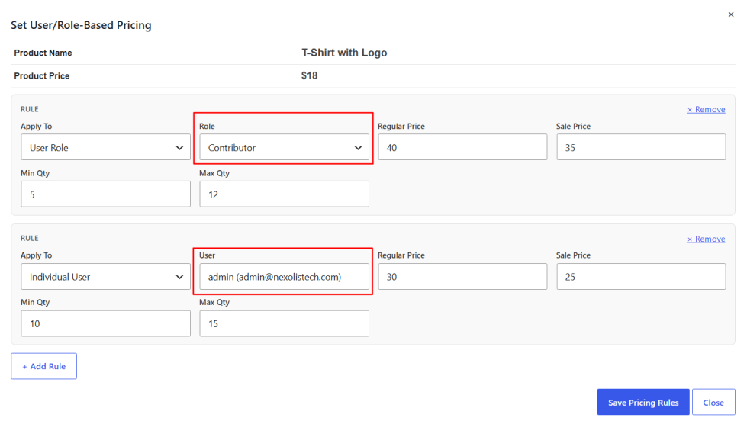Open Apply To dropdown showing User Role
Viewport: 747px width, 424px height.
coord(106,147)
